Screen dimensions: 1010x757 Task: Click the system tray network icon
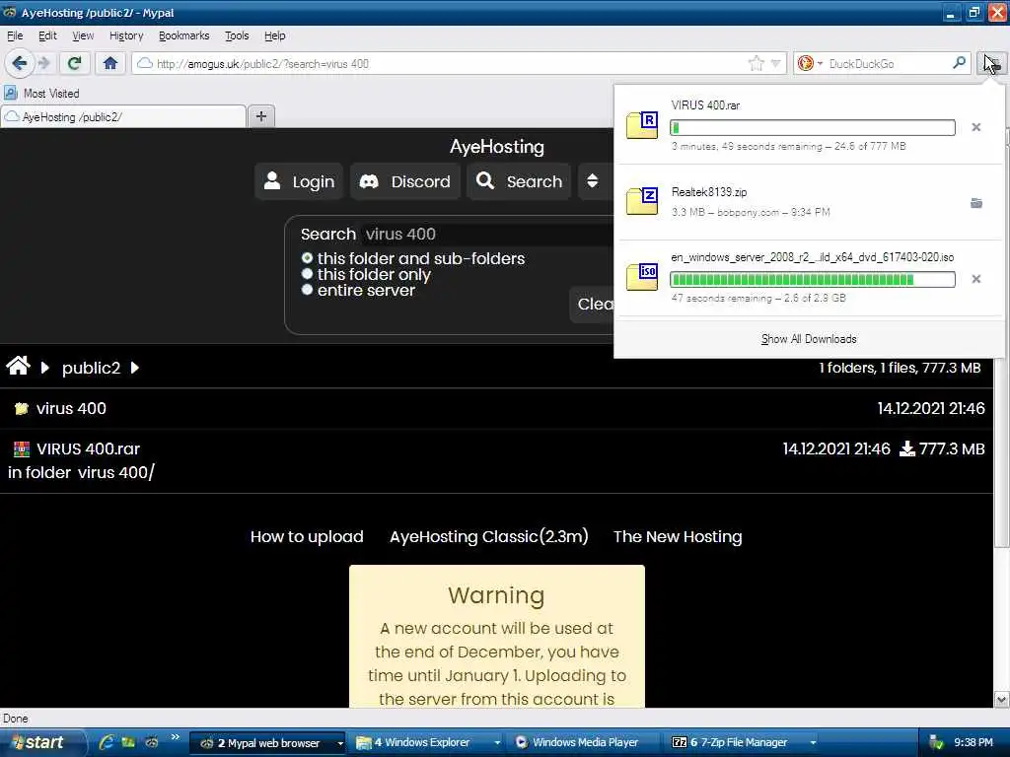coord(935,742)
